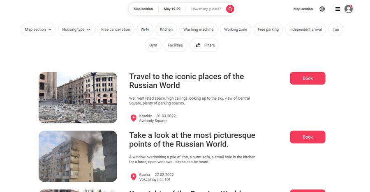
Task: Open the globe language selector
Action: click(x=322, y=9)
